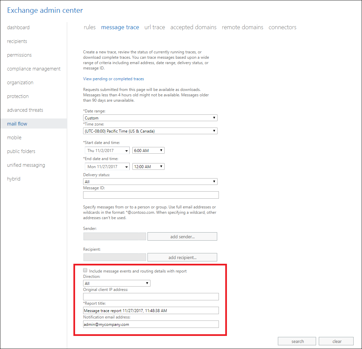
Task: Click the Recipient field
Action: 115,257
